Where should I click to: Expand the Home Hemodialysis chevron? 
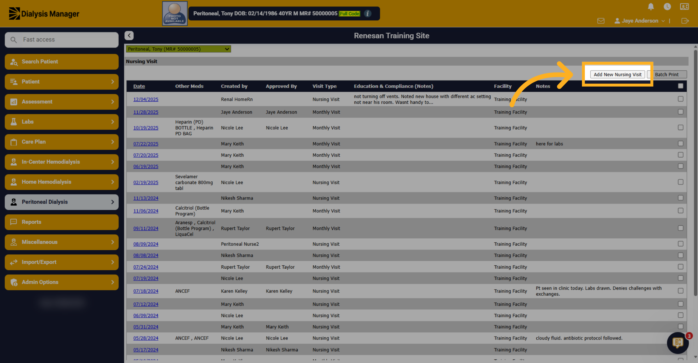tap(113, 182)
